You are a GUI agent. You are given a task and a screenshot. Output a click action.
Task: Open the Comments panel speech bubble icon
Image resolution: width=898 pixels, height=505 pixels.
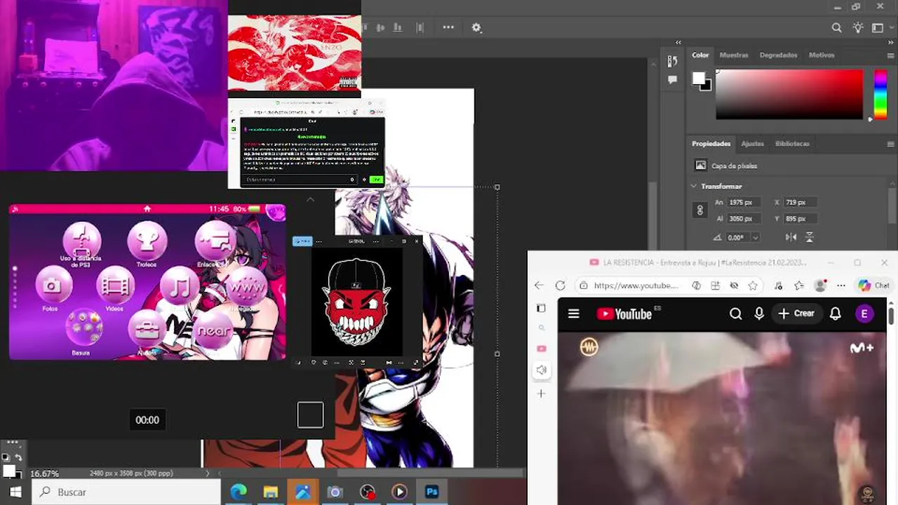[x=672, y=80]
